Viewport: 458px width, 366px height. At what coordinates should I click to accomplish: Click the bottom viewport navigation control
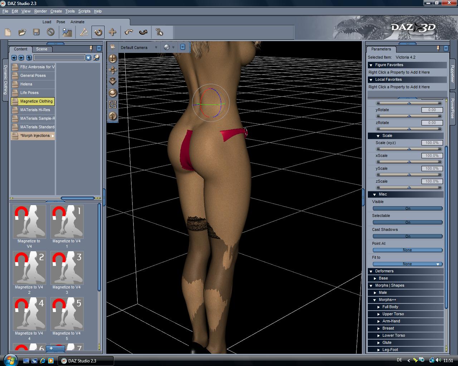(113, 116)
